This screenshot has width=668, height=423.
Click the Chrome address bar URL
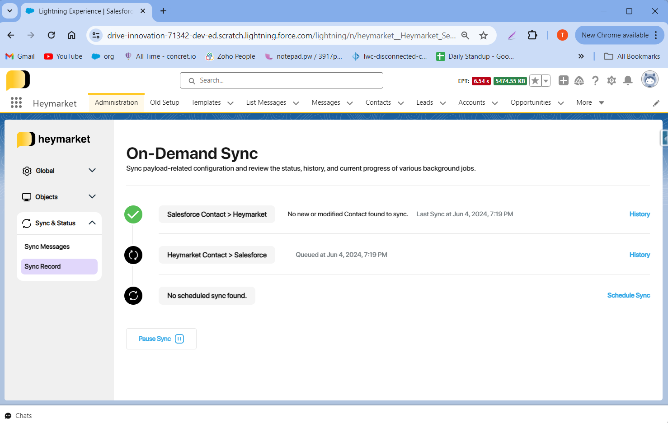[281, 35]
